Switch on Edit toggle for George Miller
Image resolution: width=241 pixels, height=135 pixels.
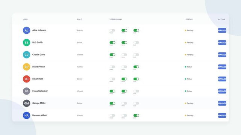click(x=136, y=103)
